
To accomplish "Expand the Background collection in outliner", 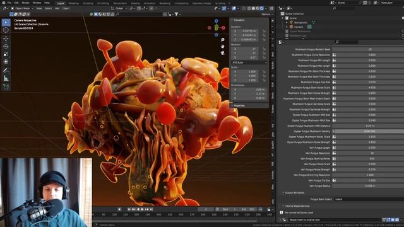I will (x=287, y=23).
